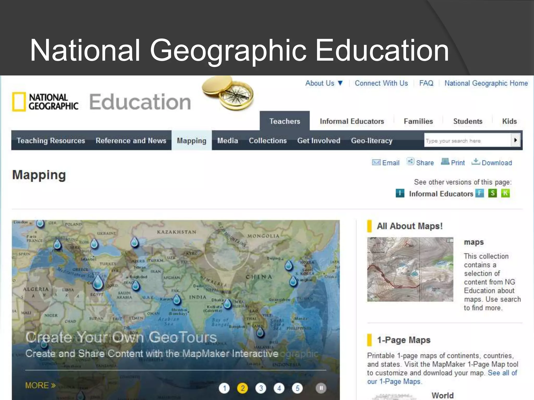Viewport: 534px width, 400px height.
Task: Click water drop marker near Dhaka
Action: [228, 304]
